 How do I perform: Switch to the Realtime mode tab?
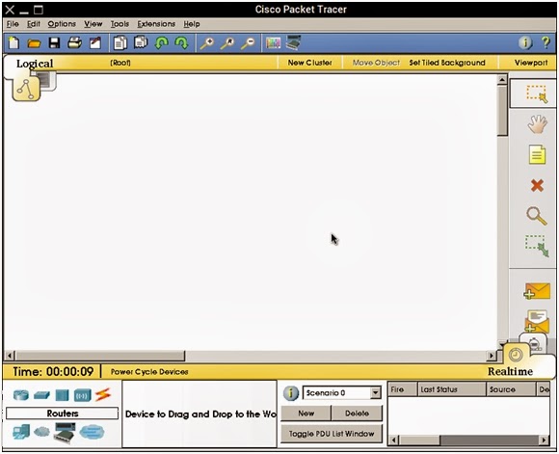pyautogui.click(x=510, y=372)
